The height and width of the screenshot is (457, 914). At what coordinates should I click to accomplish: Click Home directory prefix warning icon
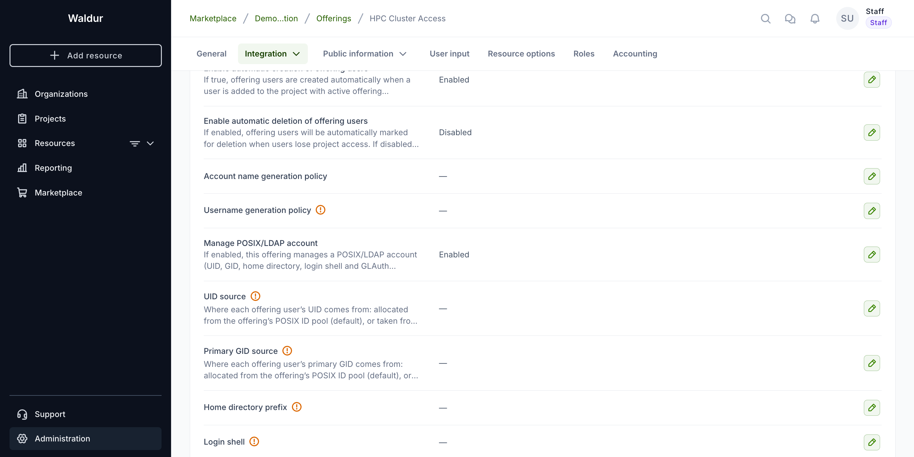tap(297, 407)
